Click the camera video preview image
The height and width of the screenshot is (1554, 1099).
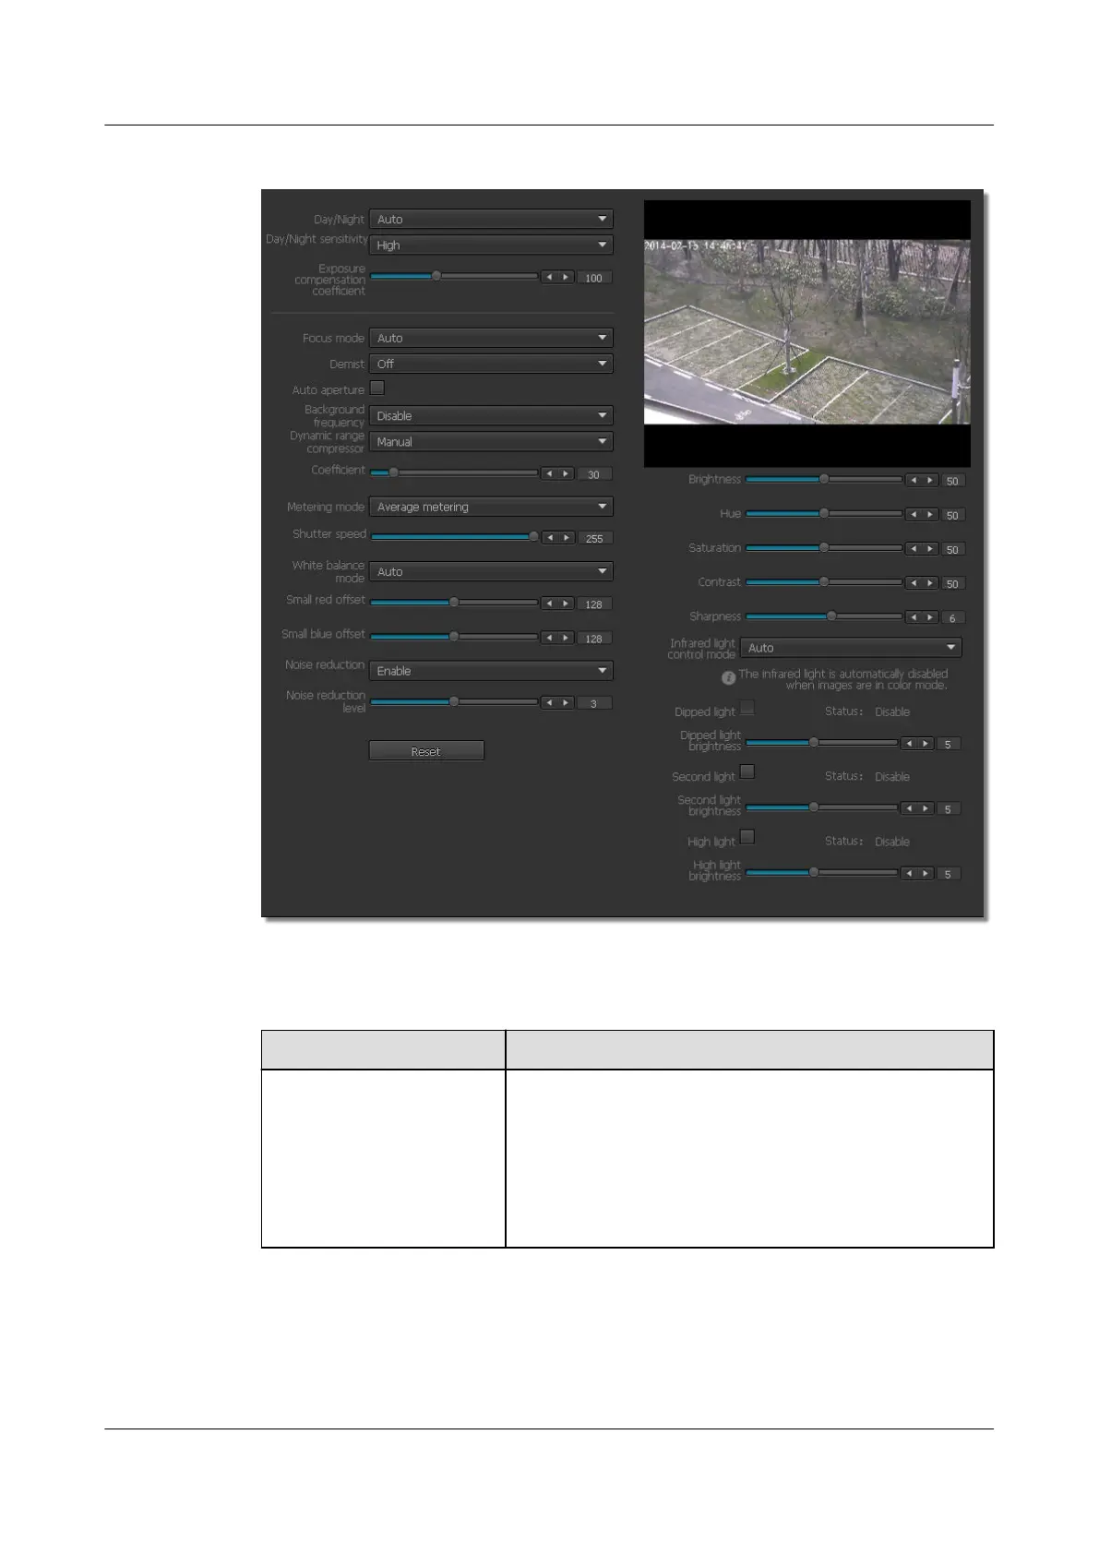806,332
